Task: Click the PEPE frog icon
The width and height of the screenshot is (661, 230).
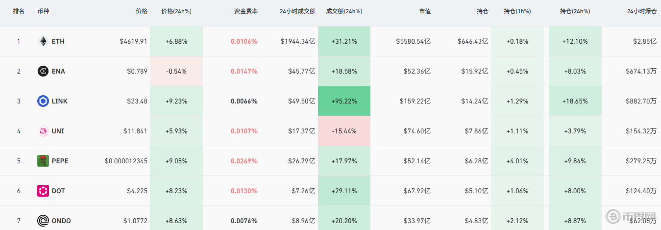Action: pyautogui.click(x=43, y=161)
